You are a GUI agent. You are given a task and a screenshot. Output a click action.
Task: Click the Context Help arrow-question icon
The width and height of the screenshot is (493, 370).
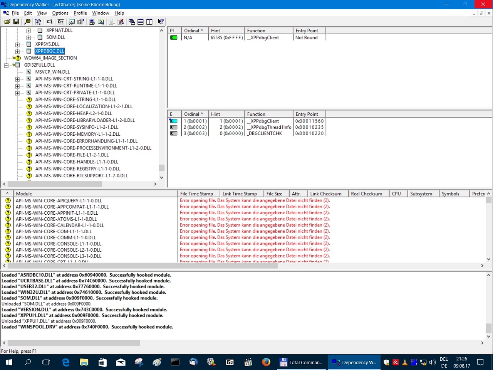tap(161, 22)
